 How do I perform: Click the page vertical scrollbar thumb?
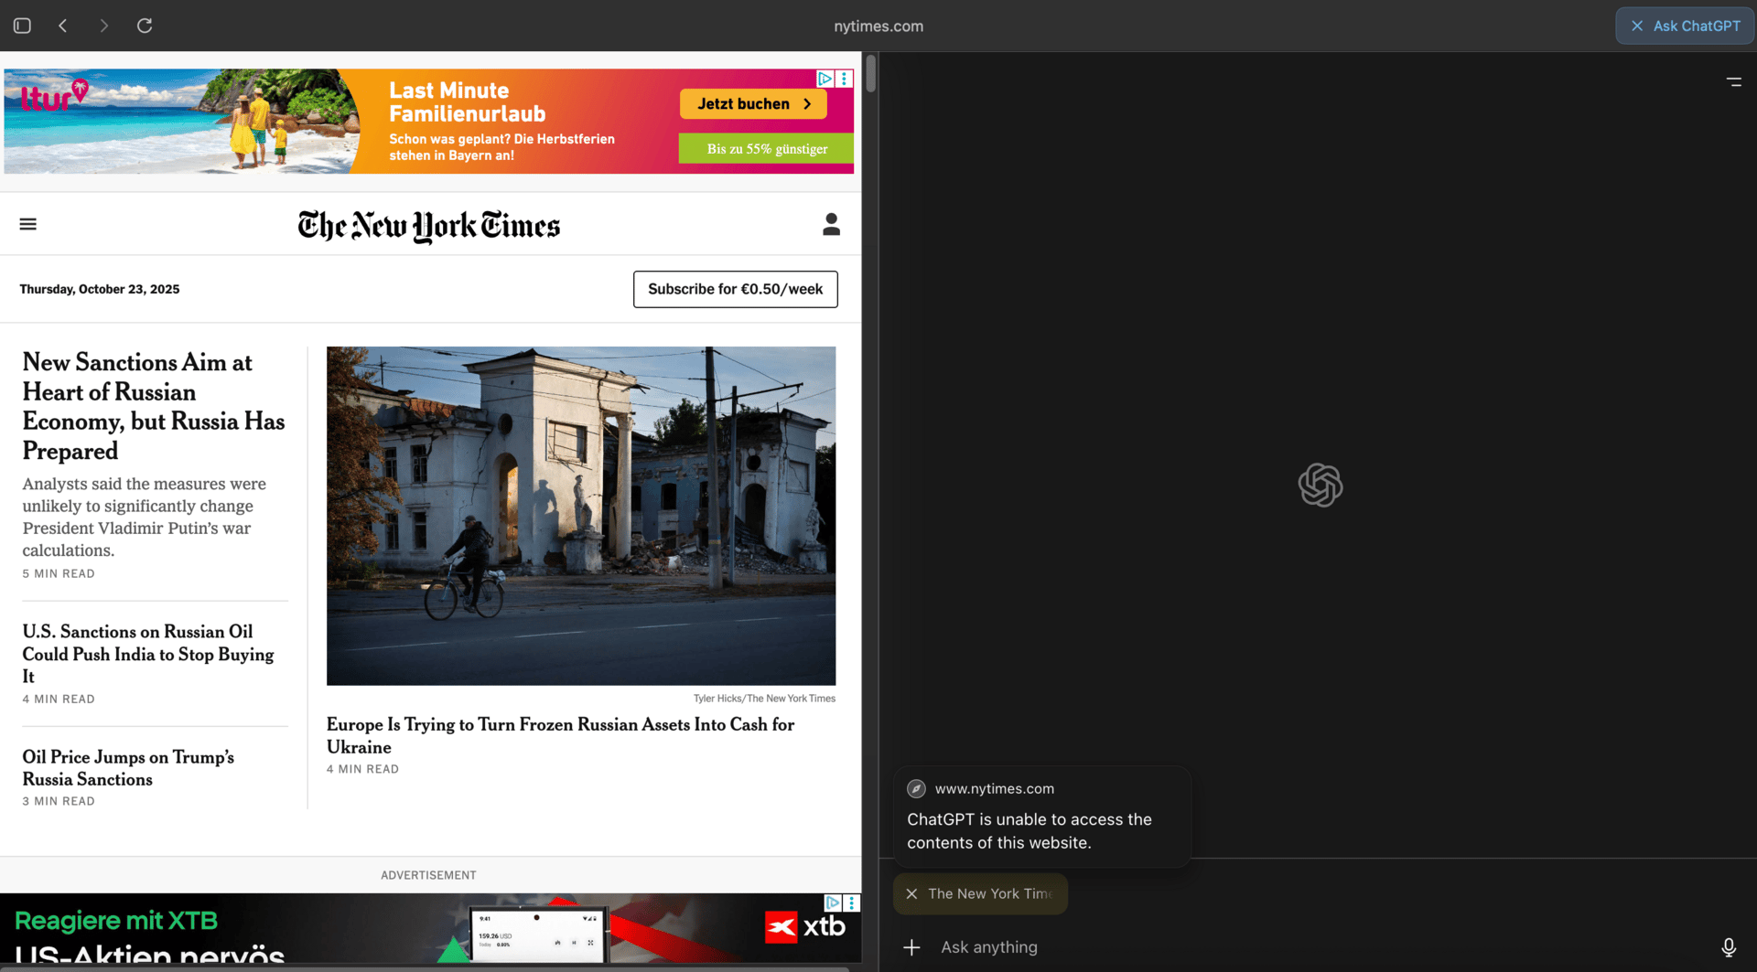pyautogui.click(x=870, y=73)
